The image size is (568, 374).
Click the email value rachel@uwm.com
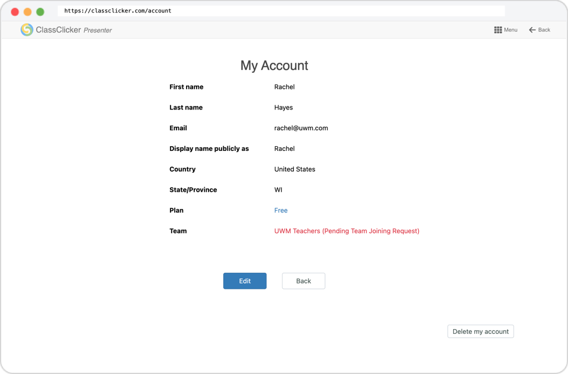coord(301,128)
